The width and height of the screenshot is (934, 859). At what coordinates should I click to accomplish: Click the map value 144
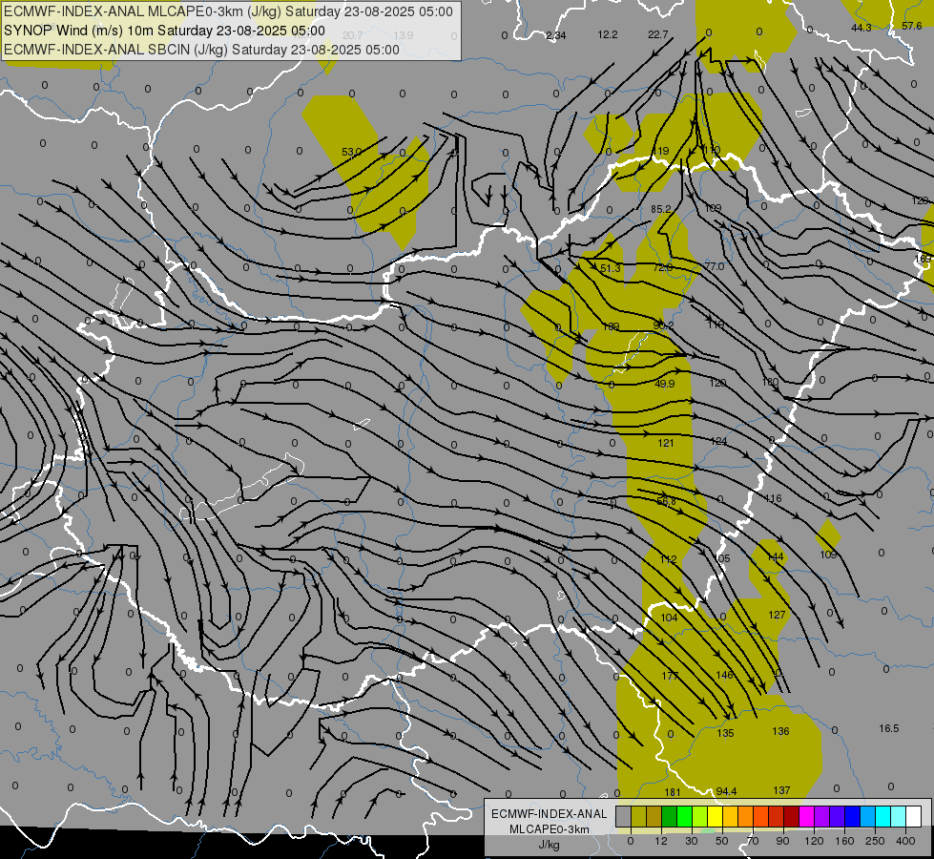(775, 557)
